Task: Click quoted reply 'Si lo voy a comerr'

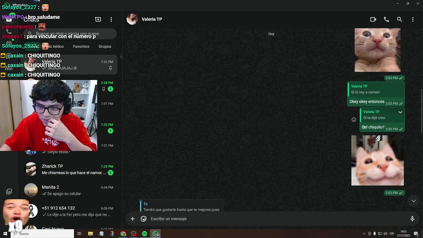Action: point(376,89)
